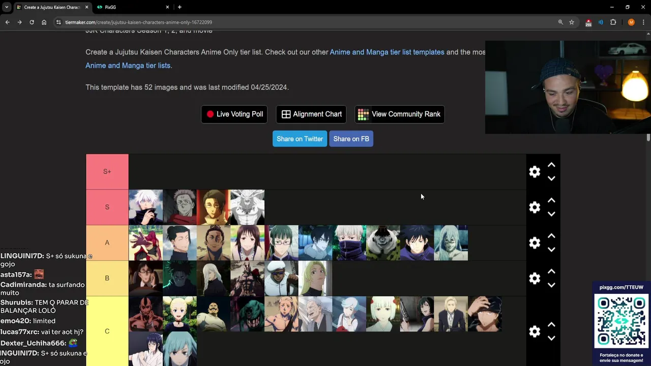Move S+ tier row up
The width and height of the screenshot is (651, 366).
pyautogui.click(x=551, y=165)
